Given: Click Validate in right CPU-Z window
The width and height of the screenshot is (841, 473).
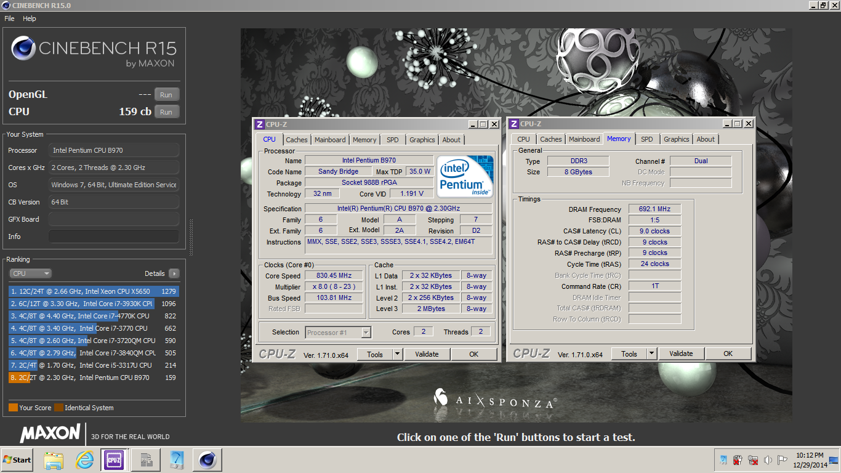Looking at the screenshot, I should click(x=681, y=354).
